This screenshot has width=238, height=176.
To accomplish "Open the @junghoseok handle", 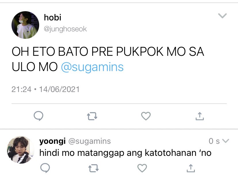I will tap(65, 29).
